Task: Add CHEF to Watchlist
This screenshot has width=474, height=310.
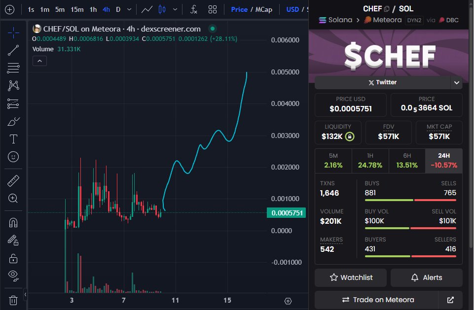Action: pos(351,277)
